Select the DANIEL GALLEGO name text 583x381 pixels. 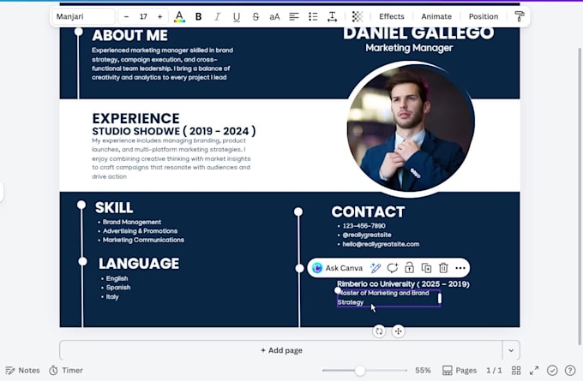click(x=418, y=33)
